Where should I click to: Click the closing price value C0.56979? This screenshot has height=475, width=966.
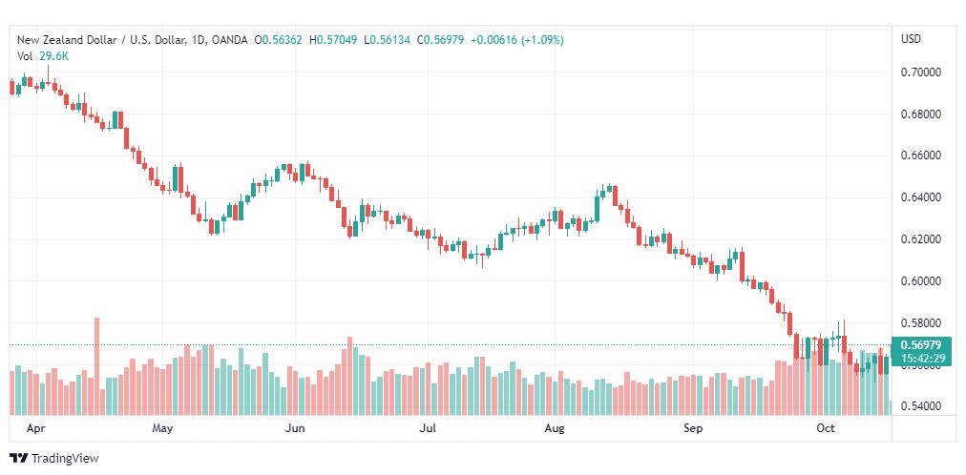point(440,40)
